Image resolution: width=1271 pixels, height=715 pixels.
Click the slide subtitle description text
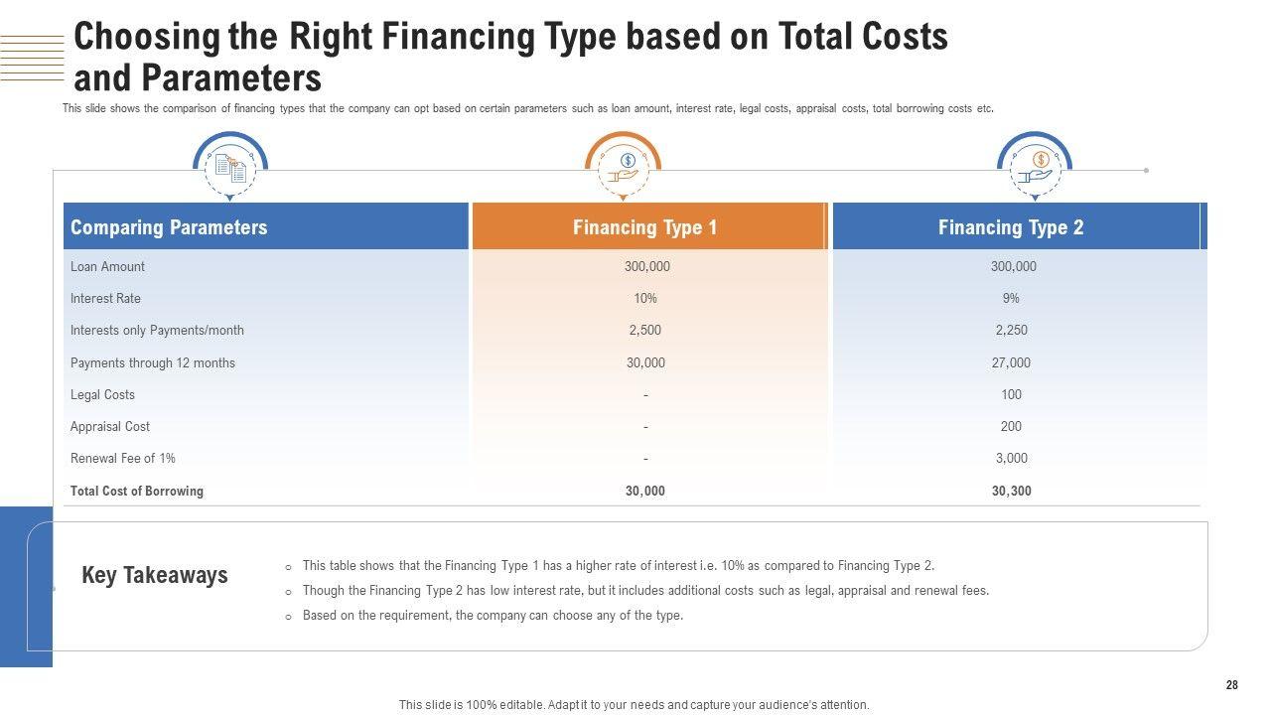527,109
